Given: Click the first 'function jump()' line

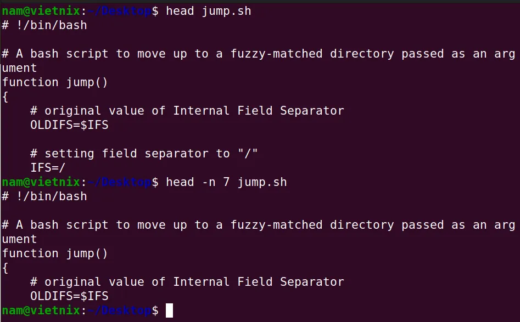Looking at the screenshot, I should pos(55,82).
